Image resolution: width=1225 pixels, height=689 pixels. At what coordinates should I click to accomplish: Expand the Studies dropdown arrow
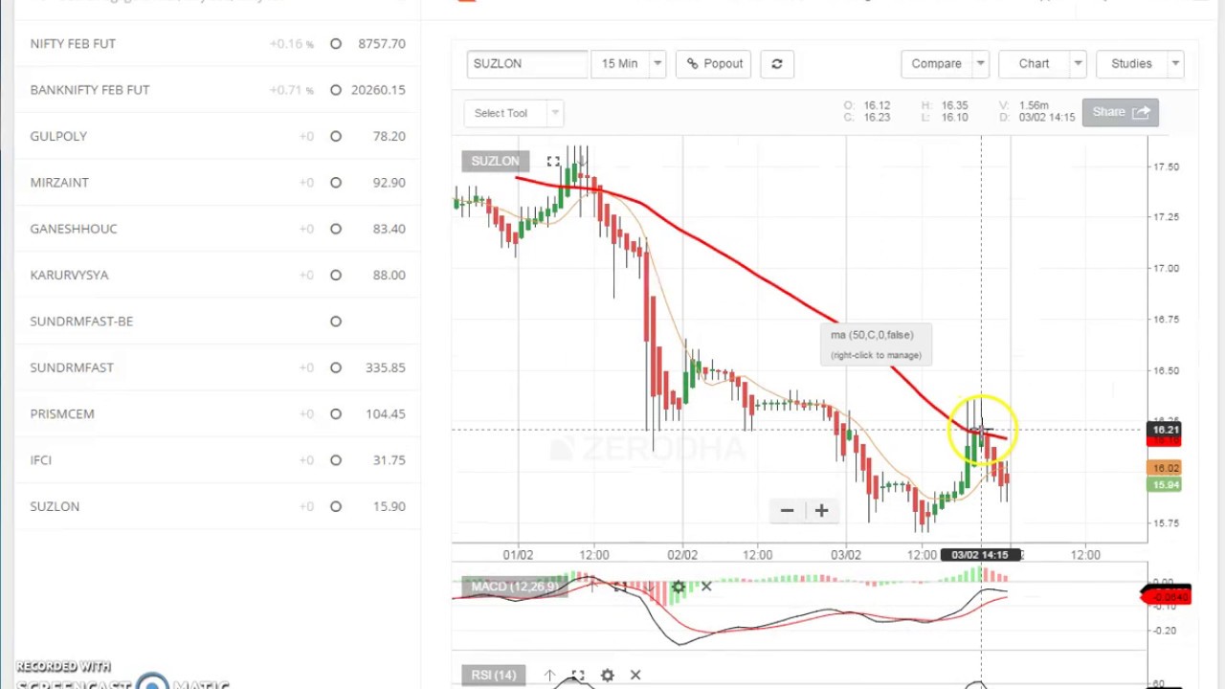click(x=1175, y=64)
